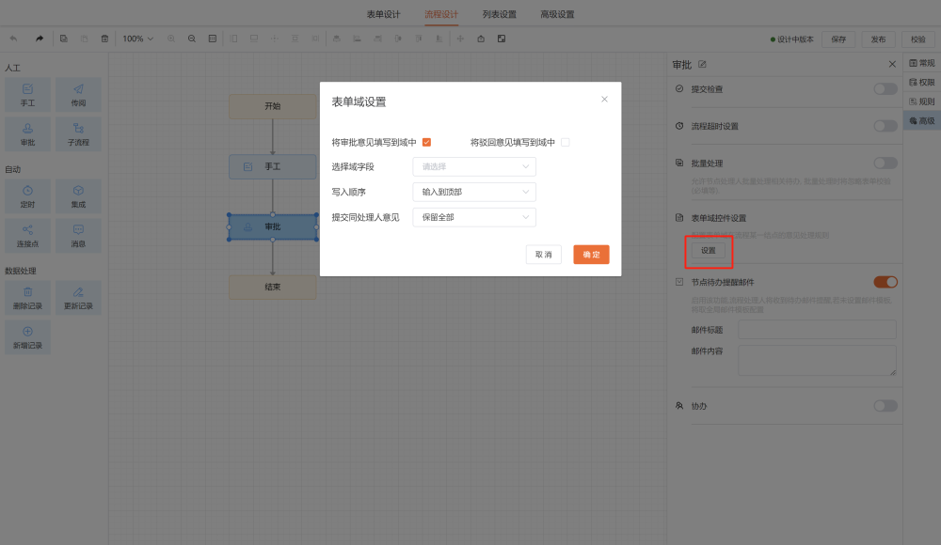Expand the 写入顺序 dropdown

click(x=474, y=192)
